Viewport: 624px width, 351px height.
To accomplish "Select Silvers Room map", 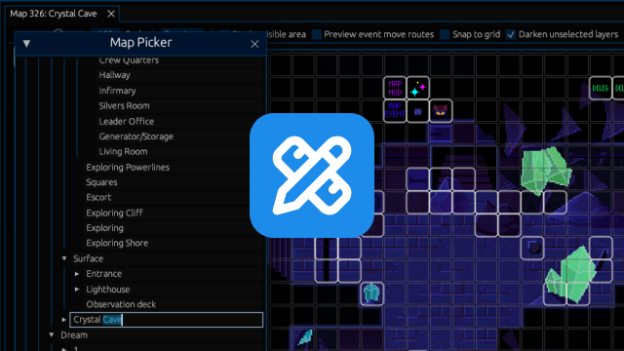I will coord(124,106).
